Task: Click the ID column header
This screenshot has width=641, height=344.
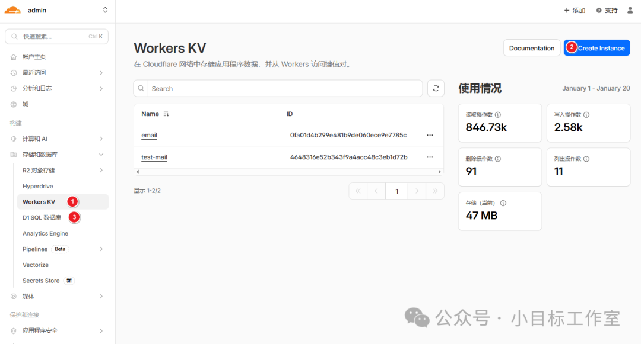Action: coord(290,114)
